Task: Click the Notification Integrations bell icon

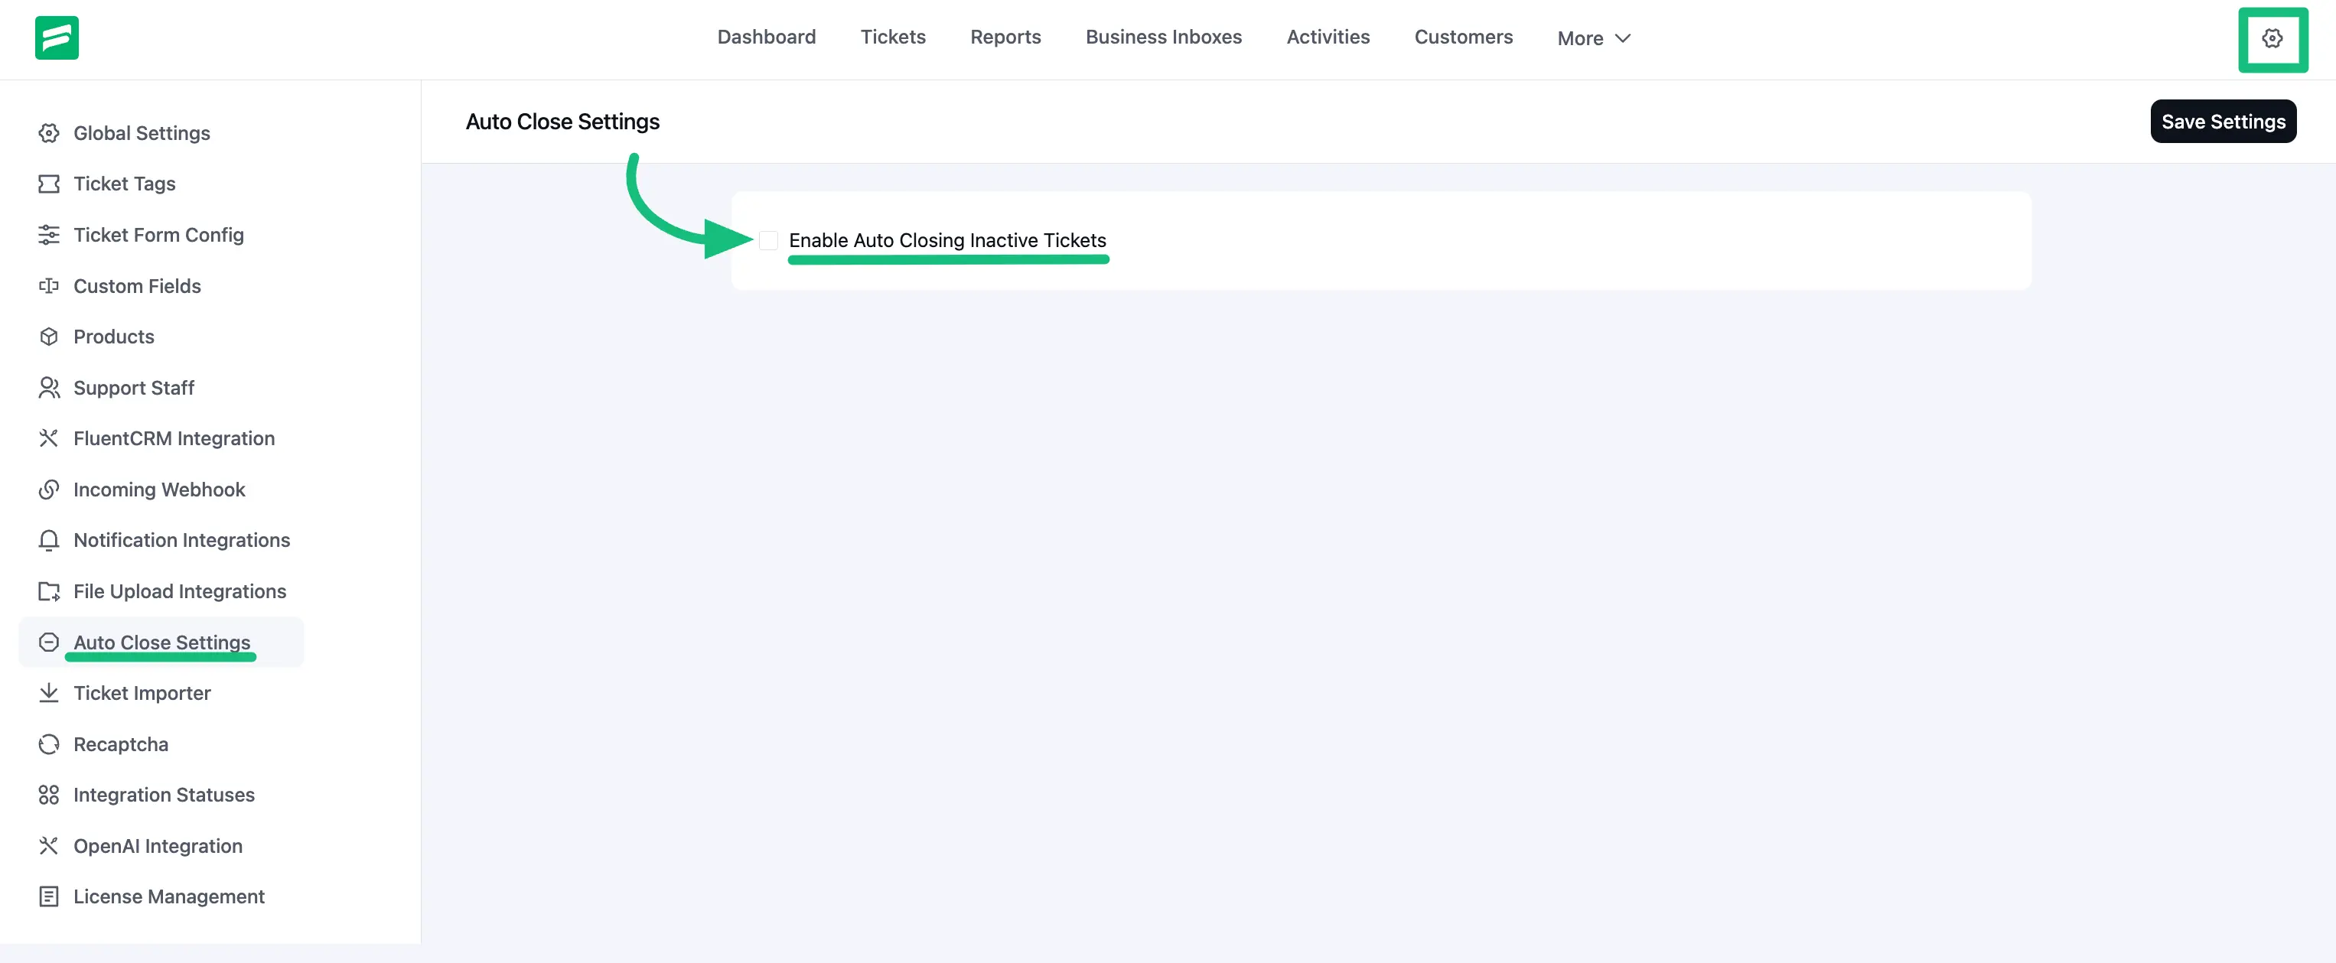Action: click(x=49, y=539)
